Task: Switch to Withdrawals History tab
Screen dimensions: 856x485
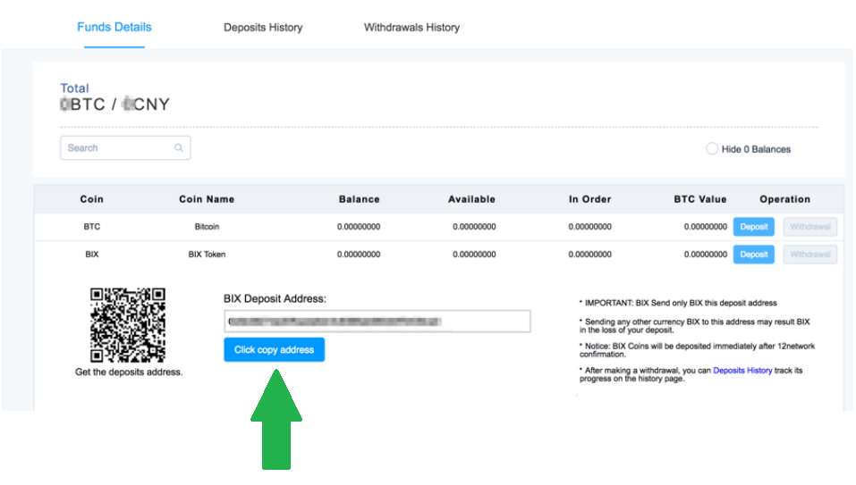Action: click(411, 28)
